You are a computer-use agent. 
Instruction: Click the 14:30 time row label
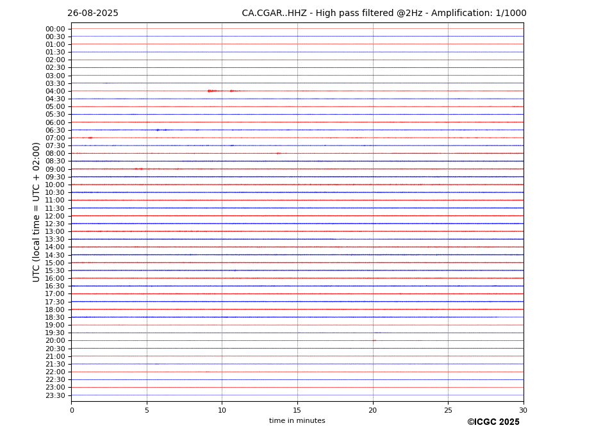tap(55, 255)
